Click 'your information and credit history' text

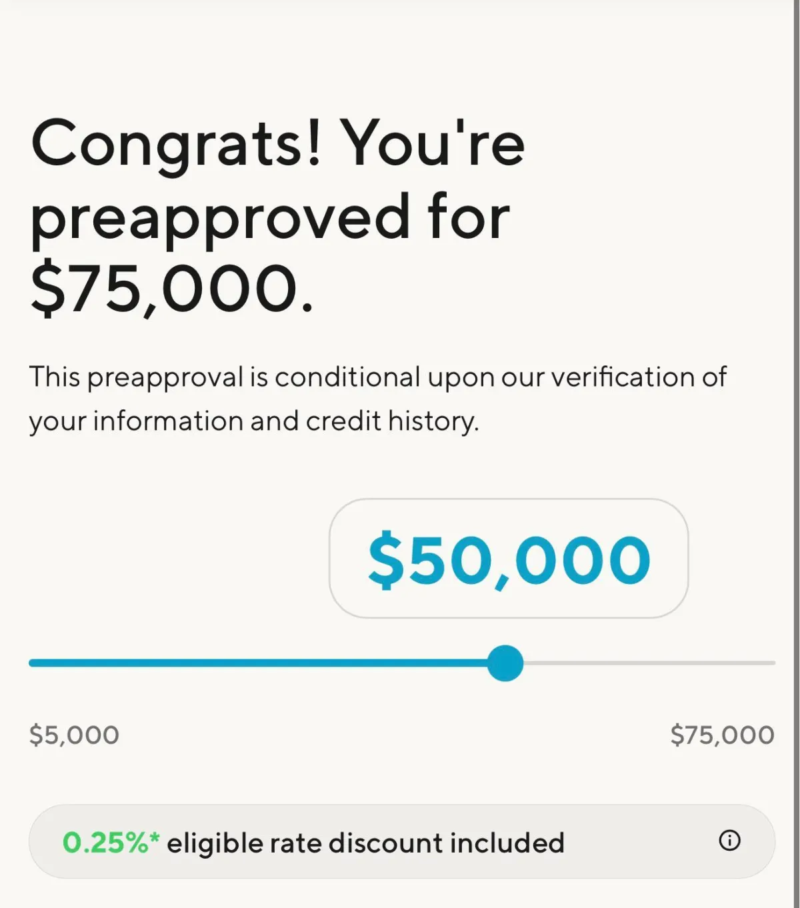pyautogui.click(x=253, y=421)
